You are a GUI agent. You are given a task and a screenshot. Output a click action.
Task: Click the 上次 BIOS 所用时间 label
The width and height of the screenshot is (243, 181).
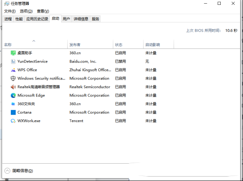[x=203, y=30]
